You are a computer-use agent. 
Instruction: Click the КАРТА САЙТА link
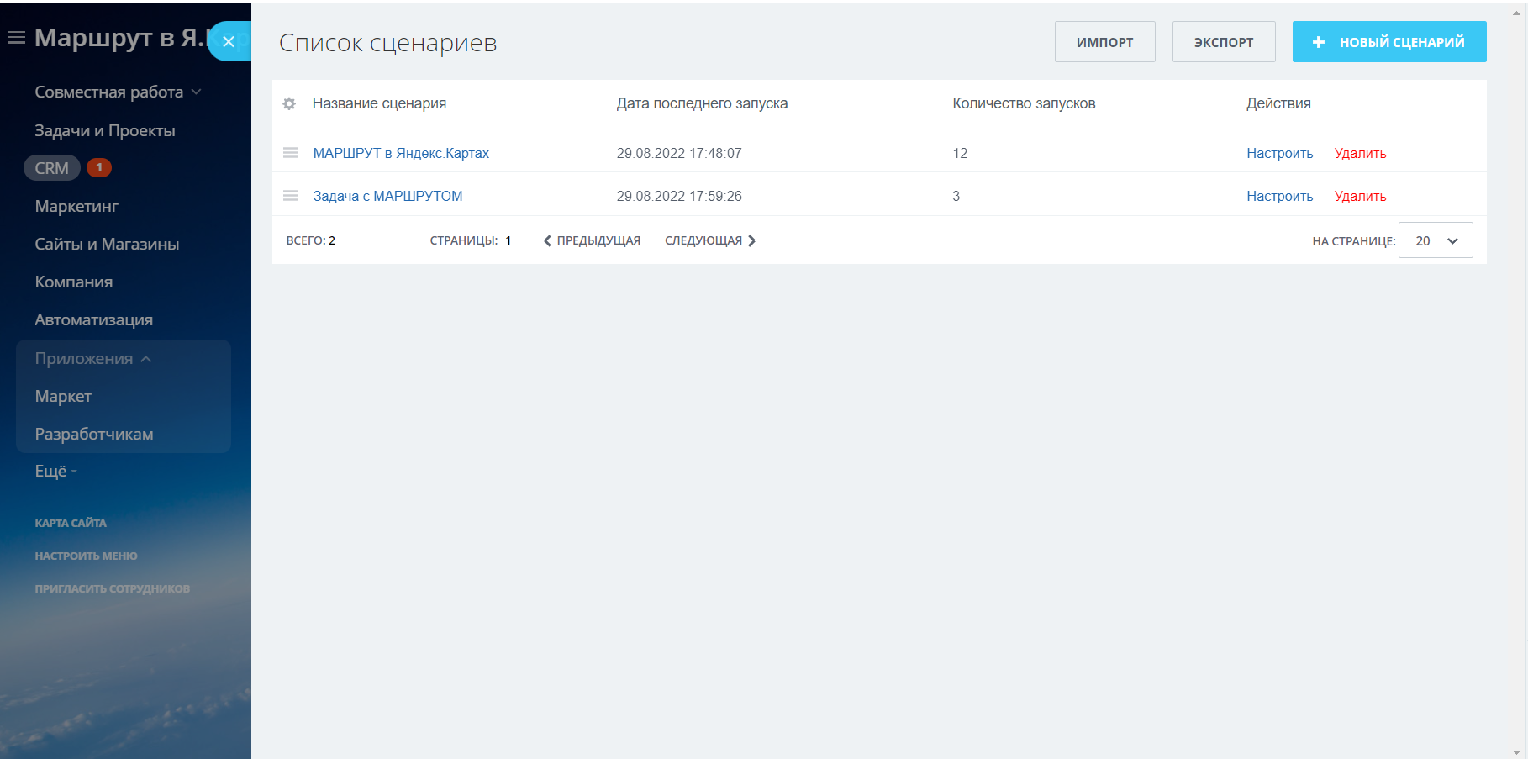[x=71, y=523]
